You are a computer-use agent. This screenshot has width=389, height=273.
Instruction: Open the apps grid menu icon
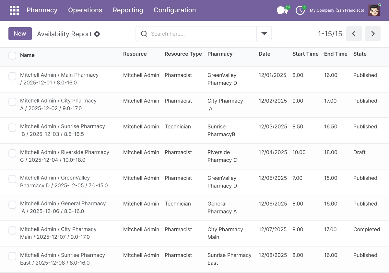click(x=14, y=10)
